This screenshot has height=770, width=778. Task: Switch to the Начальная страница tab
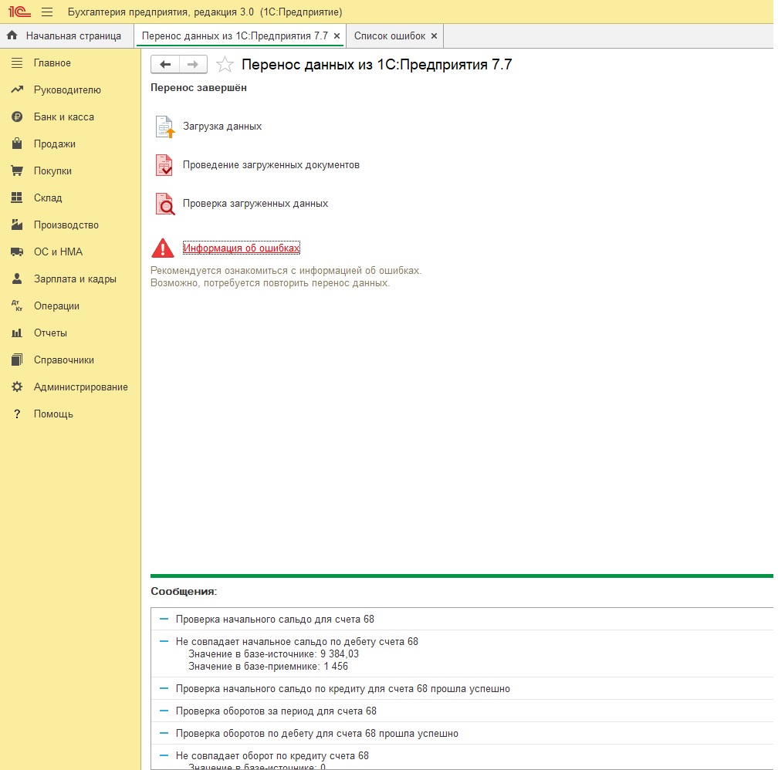click(x=66, y=35)
